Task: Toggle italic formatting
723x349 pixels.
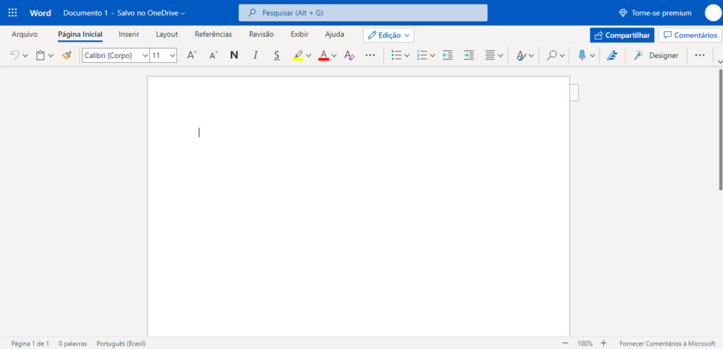Action: coord(256,55)
